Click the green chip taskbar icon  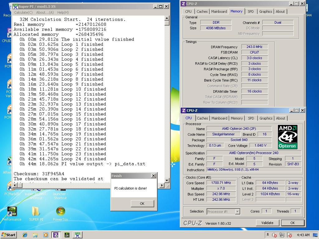(67, 235)
